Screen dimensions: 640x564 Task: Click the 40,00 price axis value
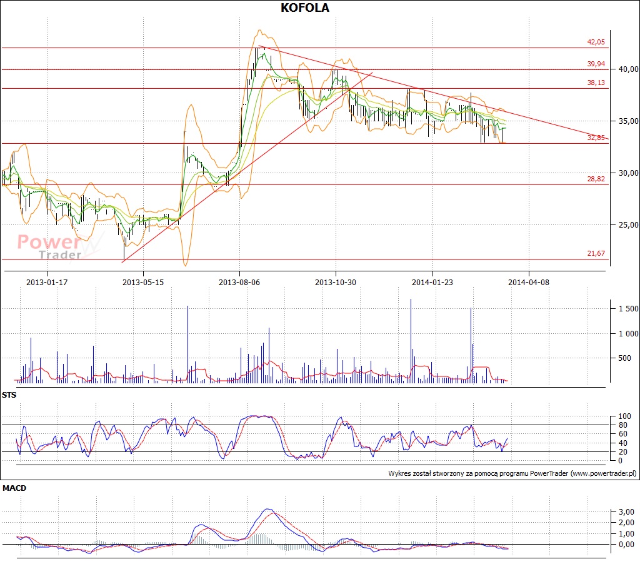tap(629, 69)
